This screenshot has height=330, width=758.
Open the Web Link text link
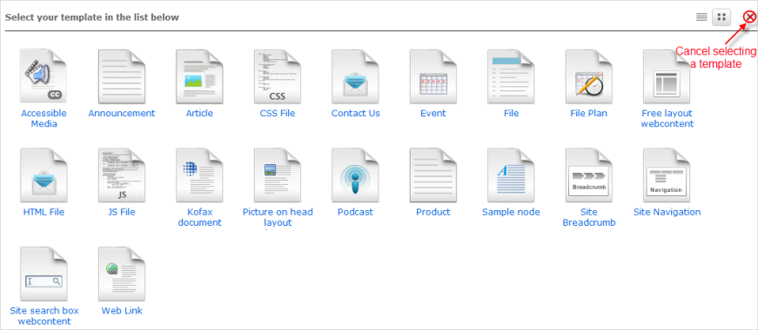click(x=122, y=311)
